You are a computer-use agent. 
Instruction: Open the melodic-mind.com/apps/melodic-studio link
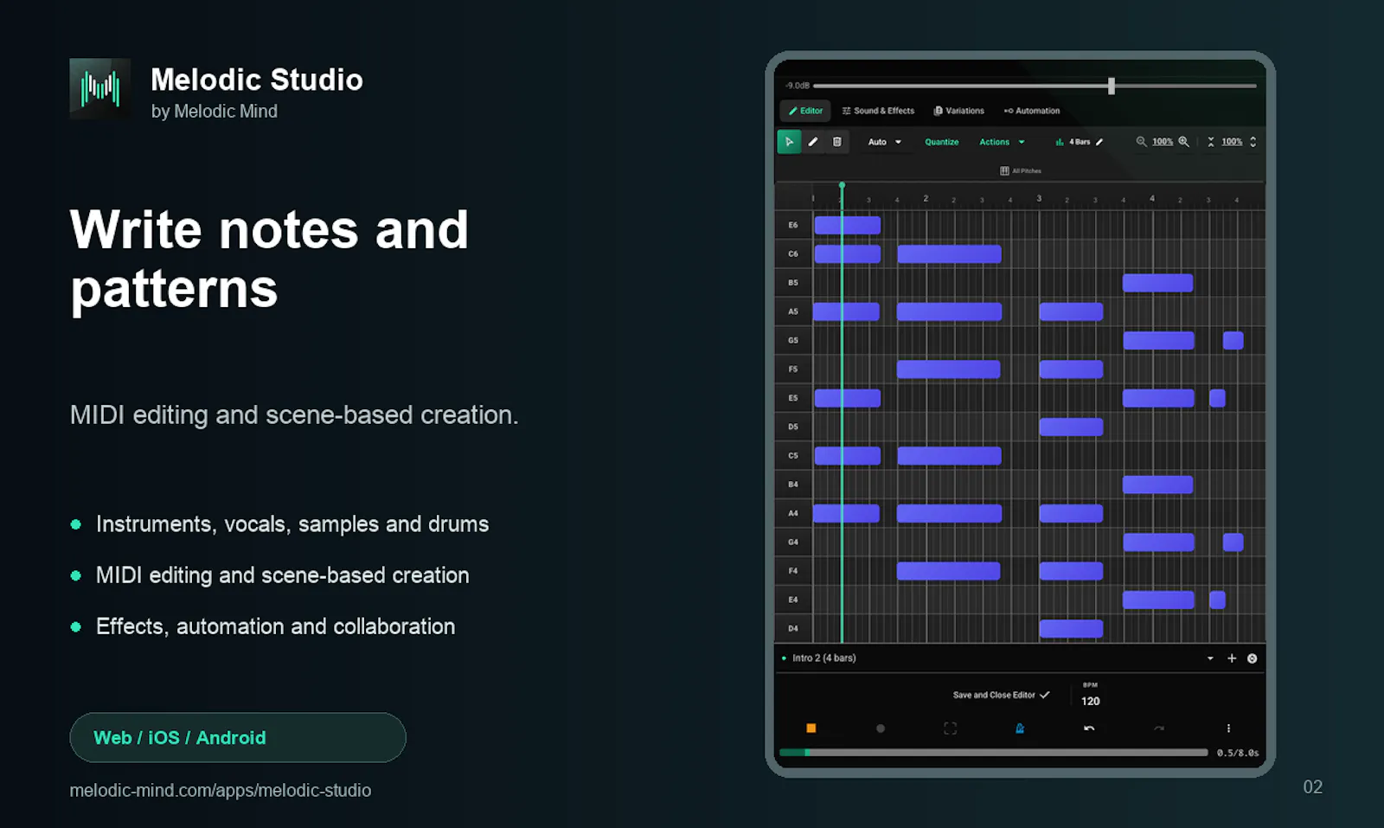[221, 790]
